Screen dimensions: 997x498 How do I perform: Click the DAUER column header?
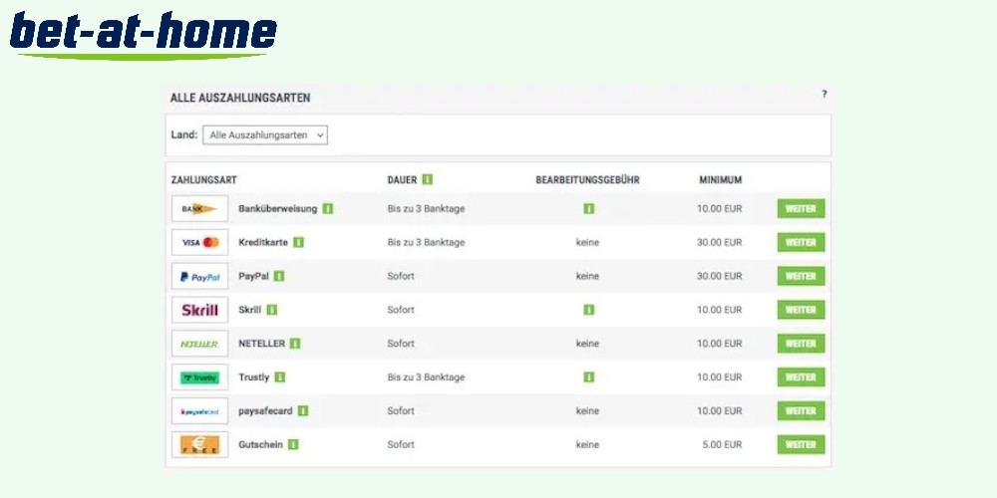(402, 179)
